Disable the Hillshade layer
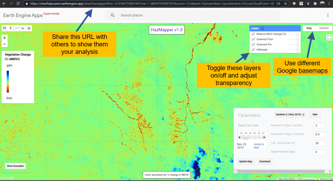This screenshot has width=333, height=181. [253, 50]
